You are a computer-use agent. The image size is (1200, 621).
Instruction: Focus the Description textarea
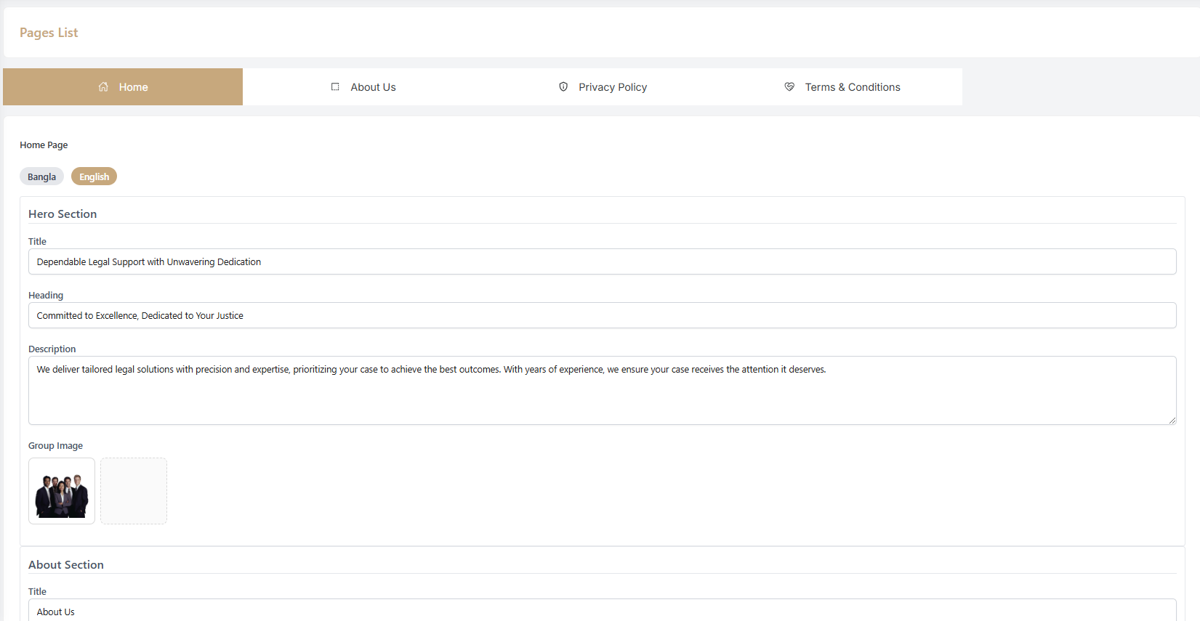(602, 390)
